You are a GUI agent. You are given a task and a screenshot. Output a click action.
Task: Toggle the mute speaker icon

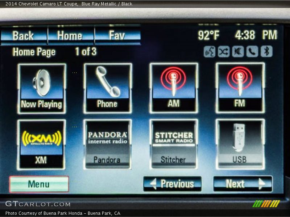click(x=238, y=52)
